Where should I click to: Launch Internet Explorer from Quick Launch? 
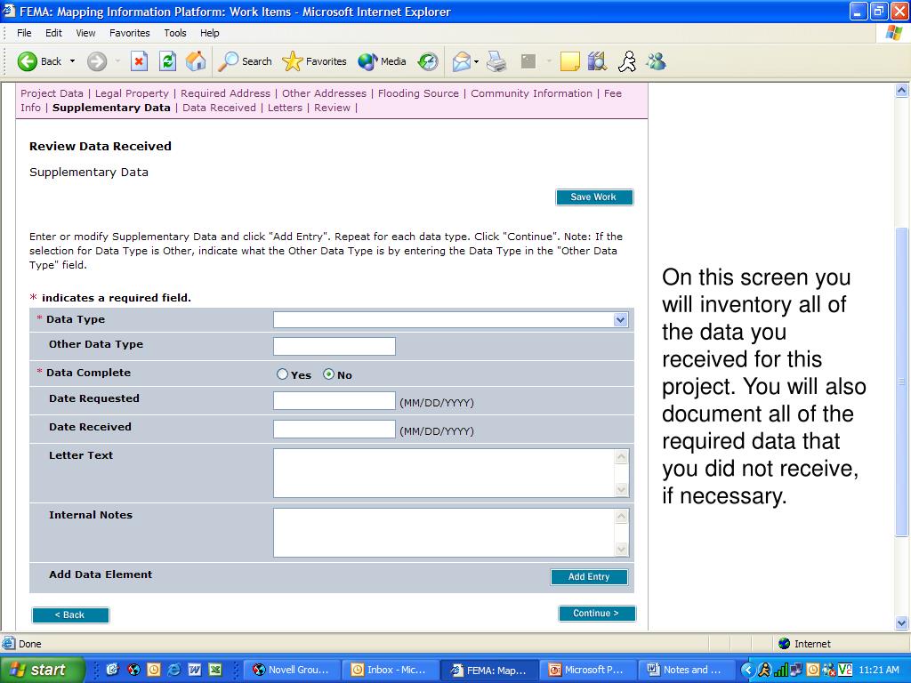[173, 670]
